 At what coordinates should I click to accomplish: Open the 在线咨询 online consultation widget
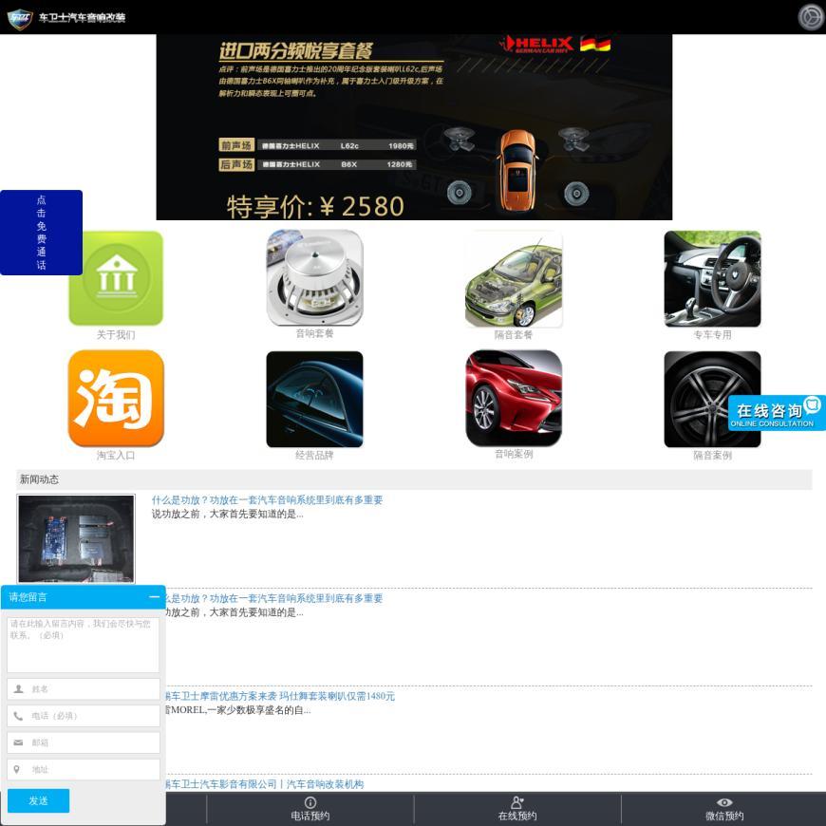click(x=777, y=412)
